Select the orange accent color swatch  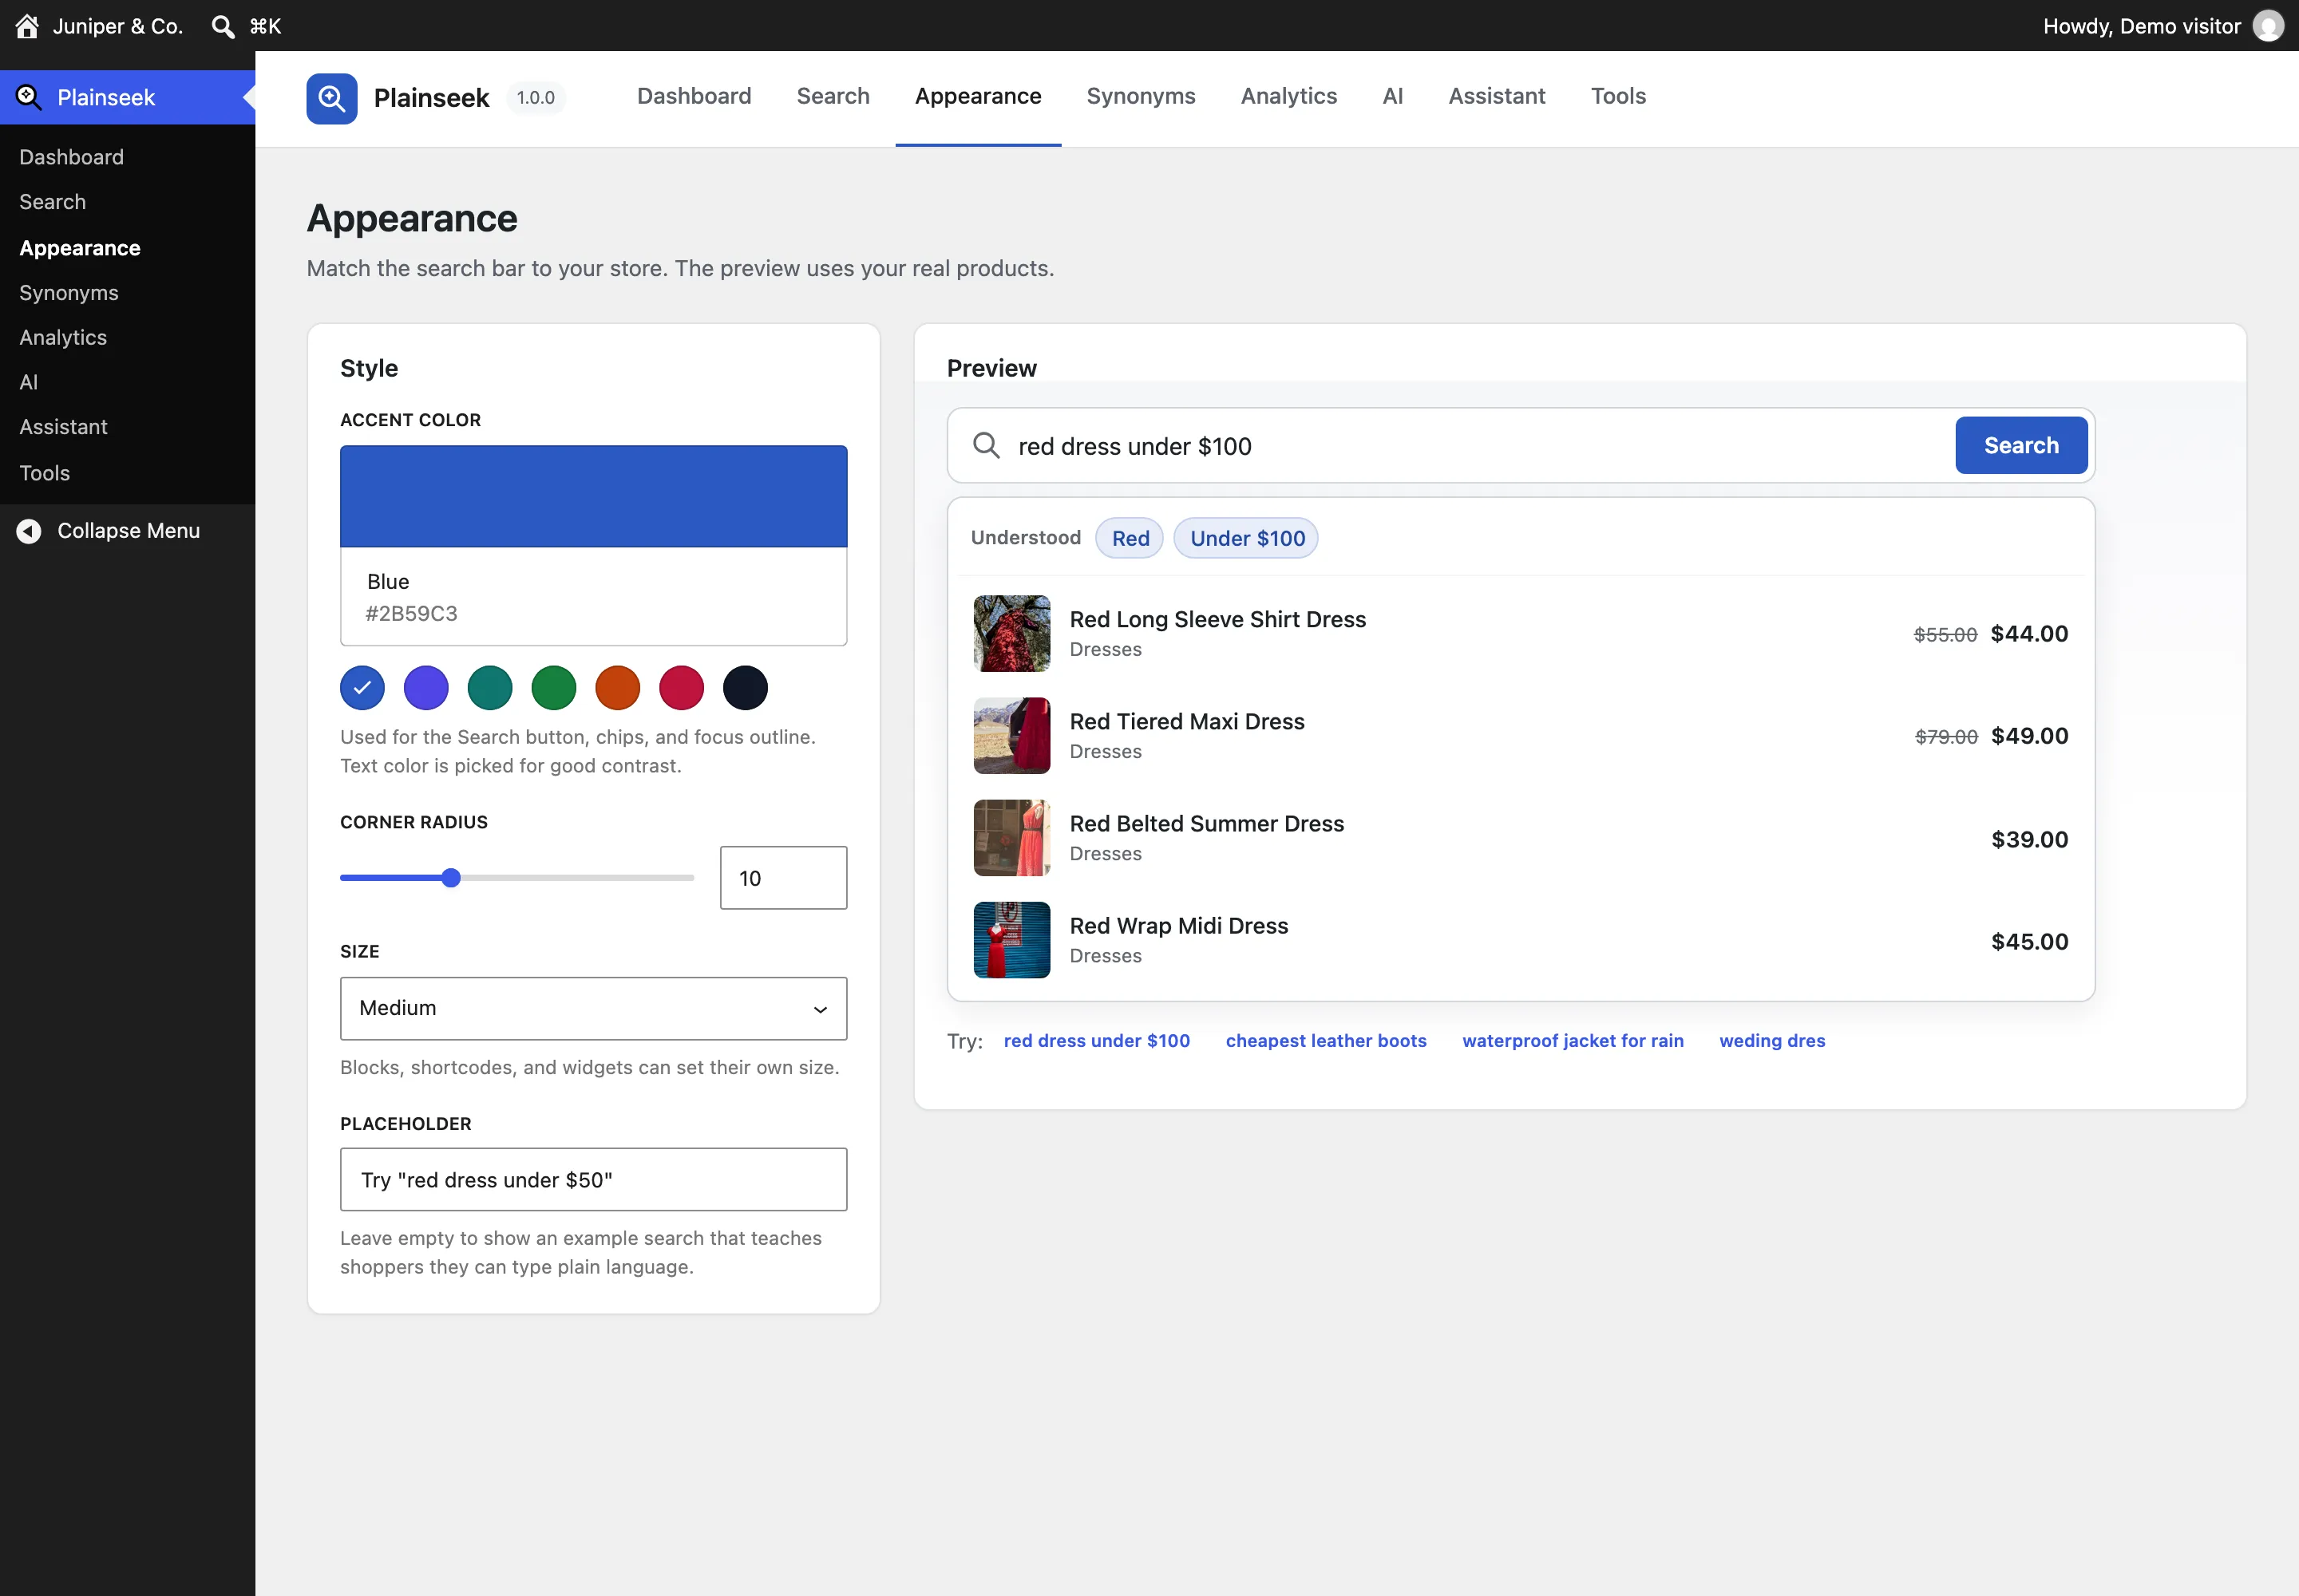(x=619, y=687)
